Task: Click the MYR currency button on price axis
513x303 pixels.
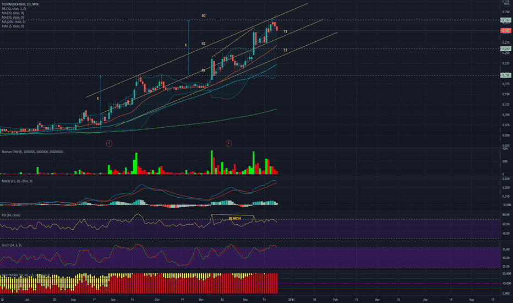Action: 506,4
